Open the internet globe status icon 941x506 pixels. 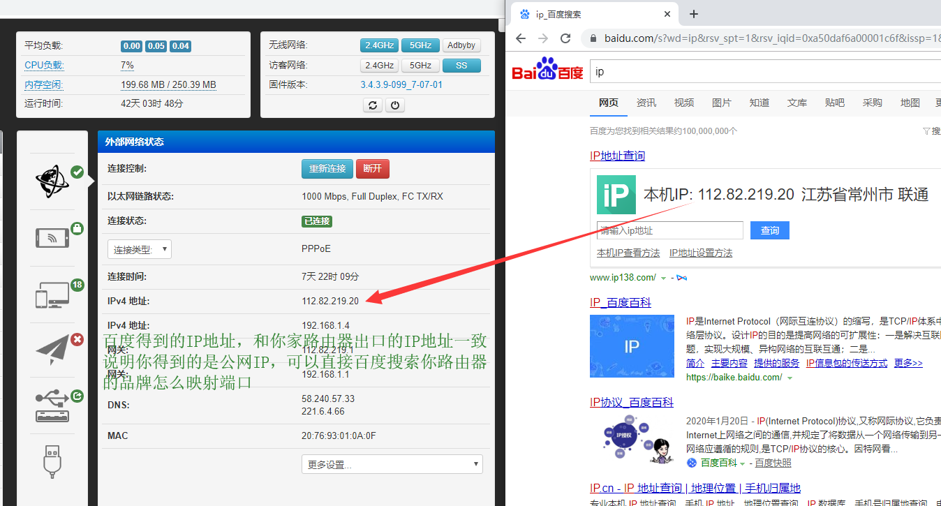point(52,181)
